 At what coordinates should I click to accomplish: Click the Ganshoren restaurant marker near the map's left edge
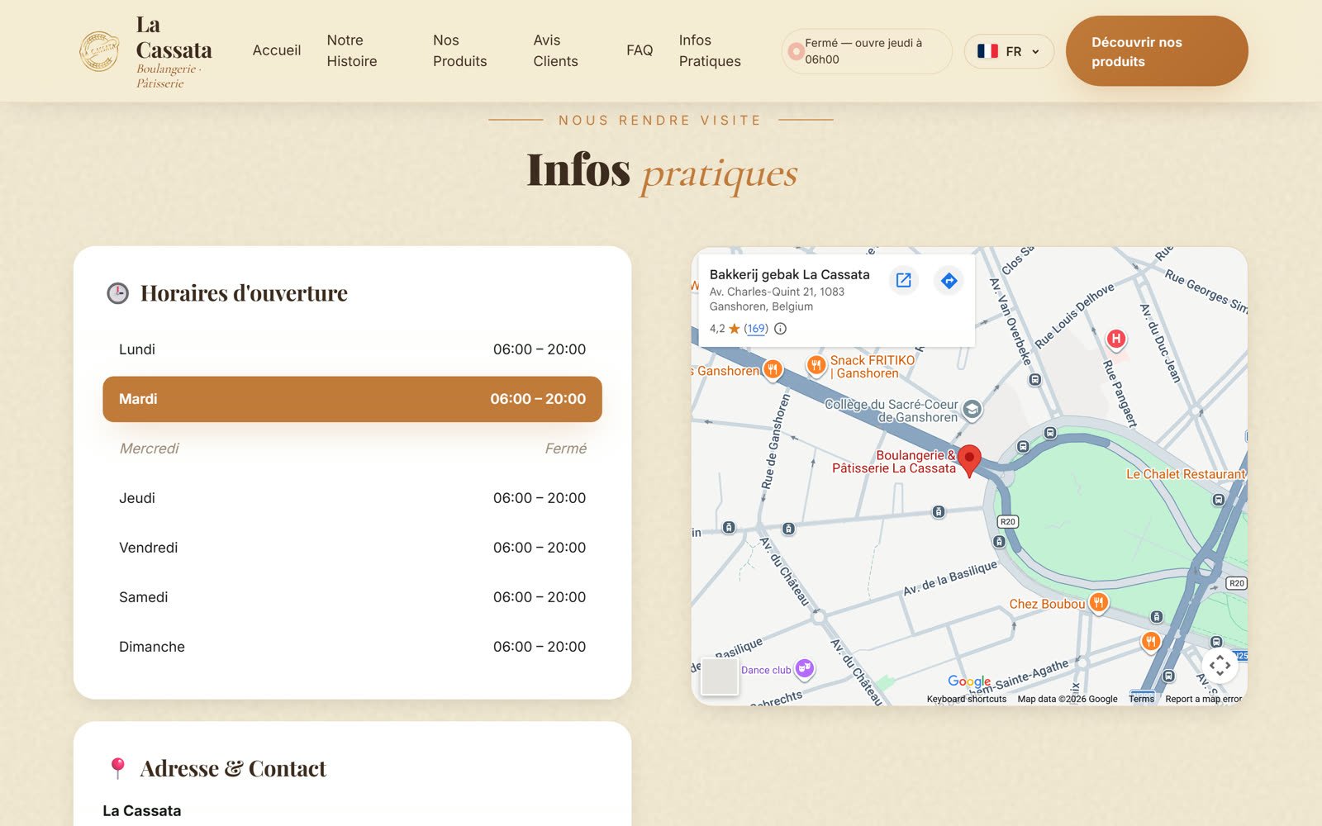(773, 369)
